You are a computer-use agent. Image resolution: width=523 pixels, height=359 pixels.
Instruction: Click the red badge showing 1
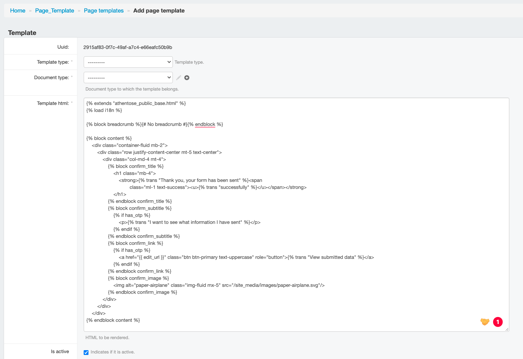[x=498, y=322]
